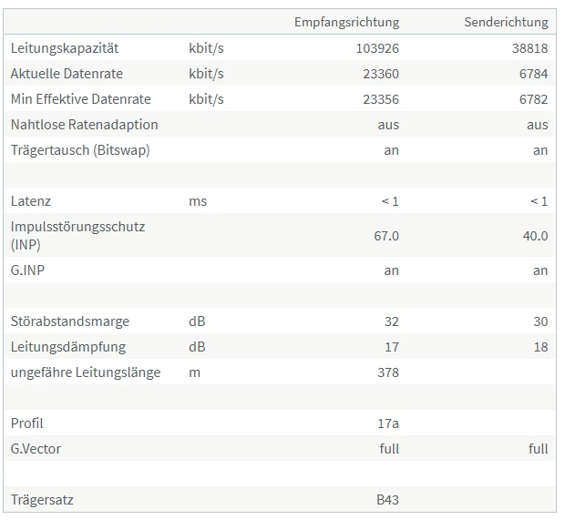The width and height of the screenshot is (565, 520).
Task: Click the B43 Trägersatz value
Action: 387,500
